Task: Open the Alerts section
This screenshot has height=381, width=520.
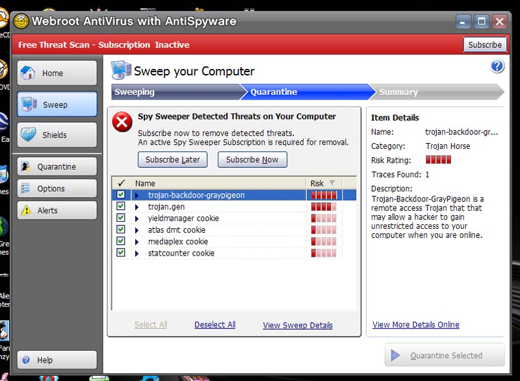Action: tap(57, 210)
